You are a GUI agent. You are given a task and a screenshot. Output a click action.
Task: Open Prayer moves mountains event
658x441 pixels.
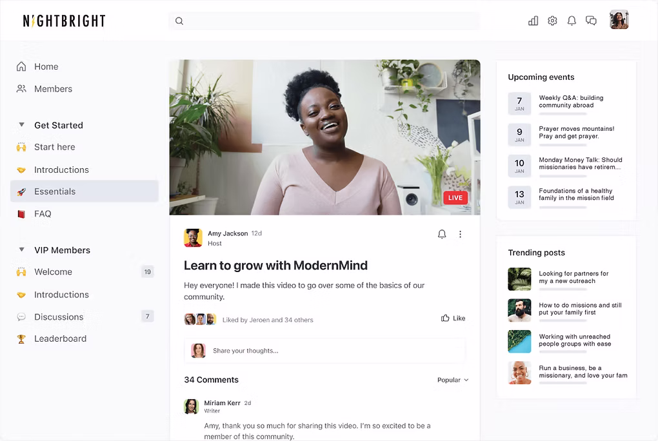[577, 132]
